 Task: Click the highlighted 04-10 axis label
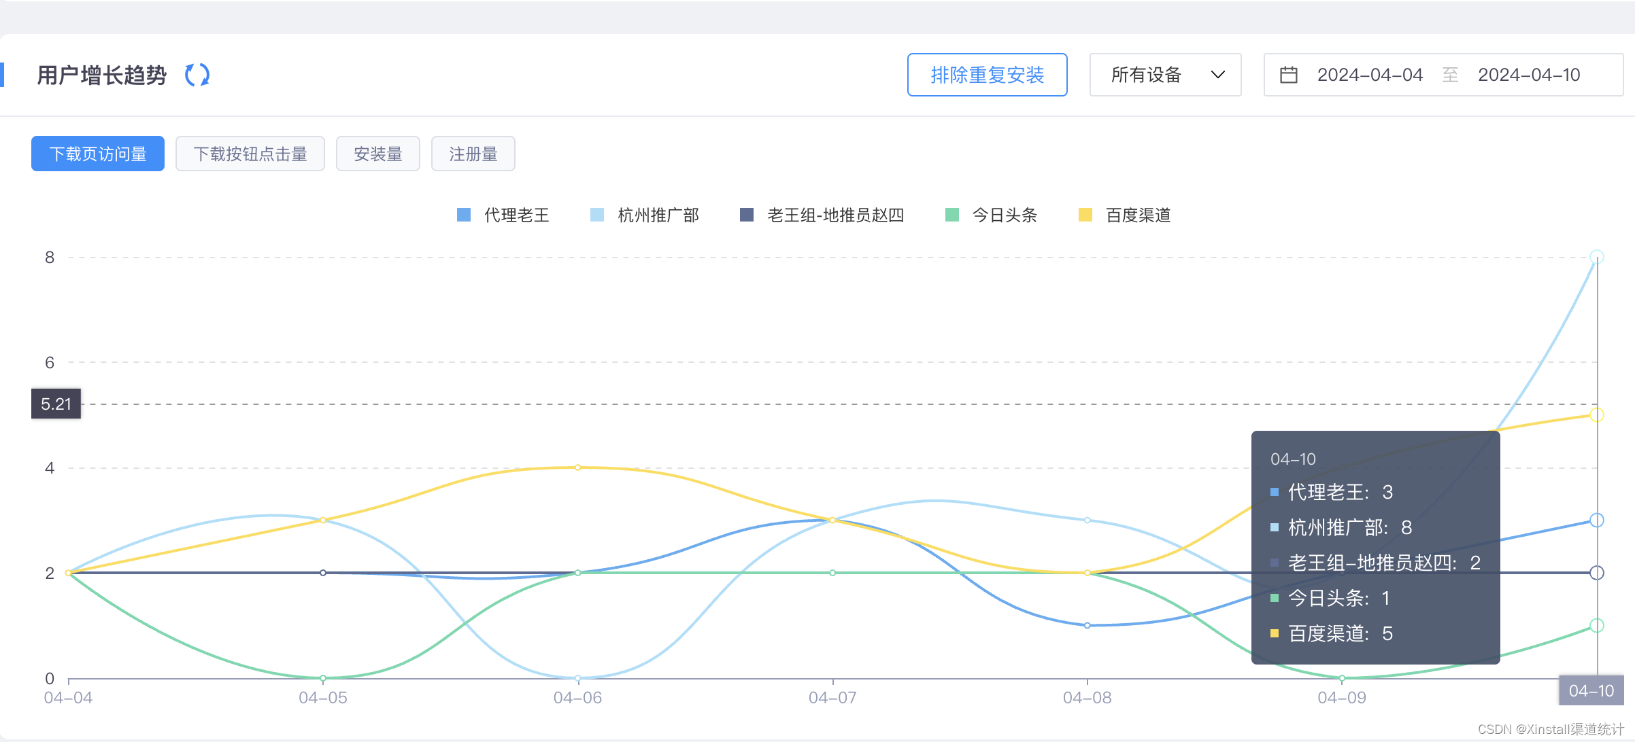point(1591,691)
